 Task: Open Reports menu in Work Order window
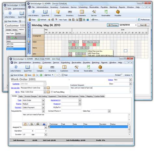(104, 63)
